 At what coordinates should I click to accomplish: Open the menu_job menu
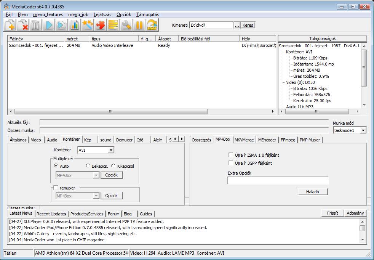[78, 14]
